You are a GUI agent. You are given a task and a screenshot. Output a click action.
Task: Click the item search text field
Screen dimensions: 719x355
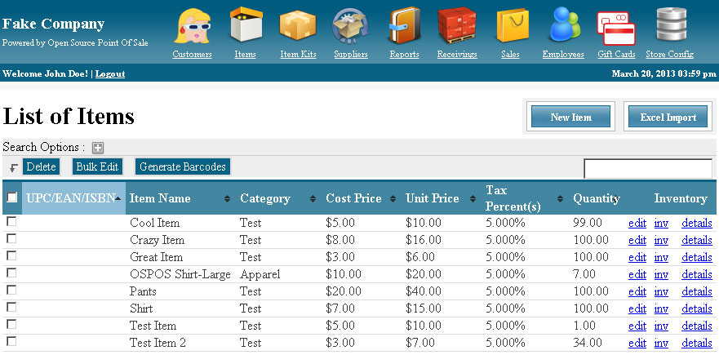tap(647, 168)
